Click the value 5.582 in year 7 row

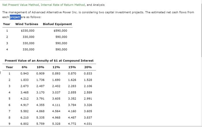(x=25, y=111)
